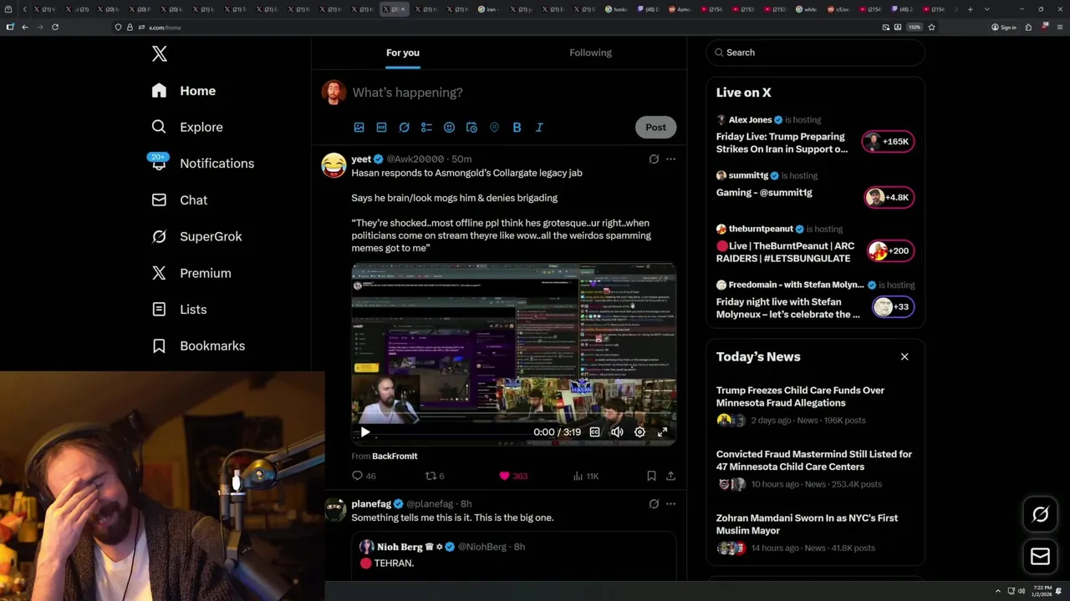The image size is (1070, 601).
Task: Open the emoji picker in composer
Action: [449, 128]
